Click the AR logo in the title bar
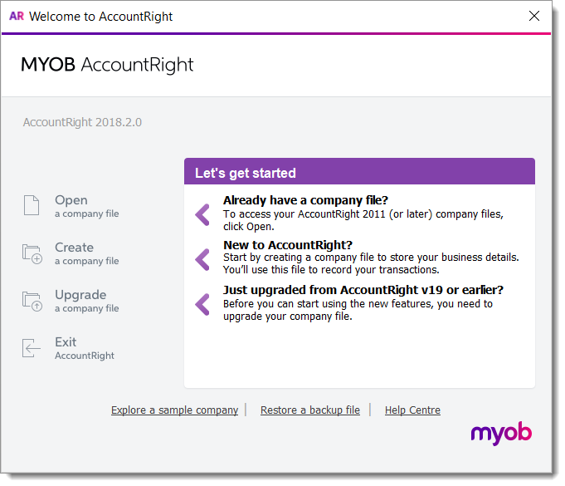The width and height of the screenshot is (565, 486). pyautogui.click(x=16, y=16)
